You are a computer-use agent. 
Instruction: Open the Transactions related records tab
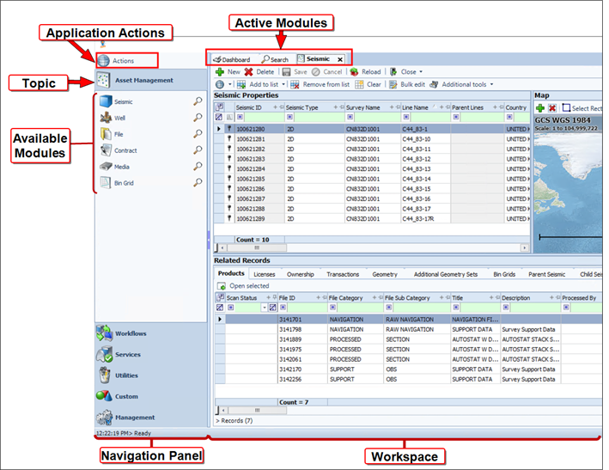coord(343,274)
